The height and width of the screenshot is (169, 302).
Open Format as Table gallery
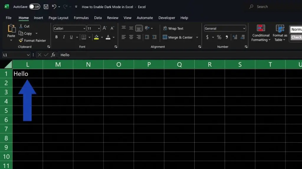click(280, 33)
